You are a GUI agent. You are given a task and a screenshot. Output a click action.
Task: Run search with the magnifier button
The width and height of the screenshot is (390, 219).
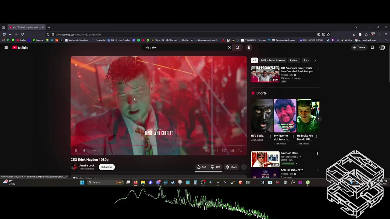tap(237, 47)
